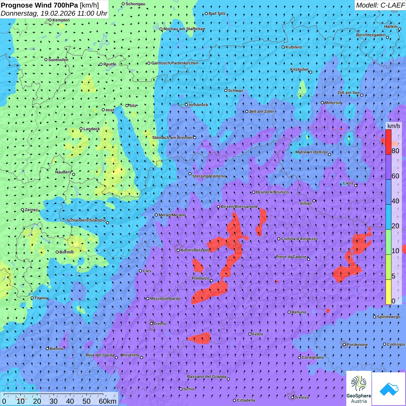Click the 'Cittadella' label

[x=246, y=400]
